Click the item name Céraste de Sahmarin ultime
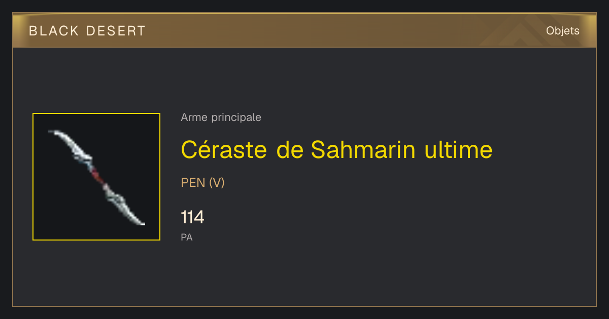The image size is (609, 319). click(x=336, y=149)
